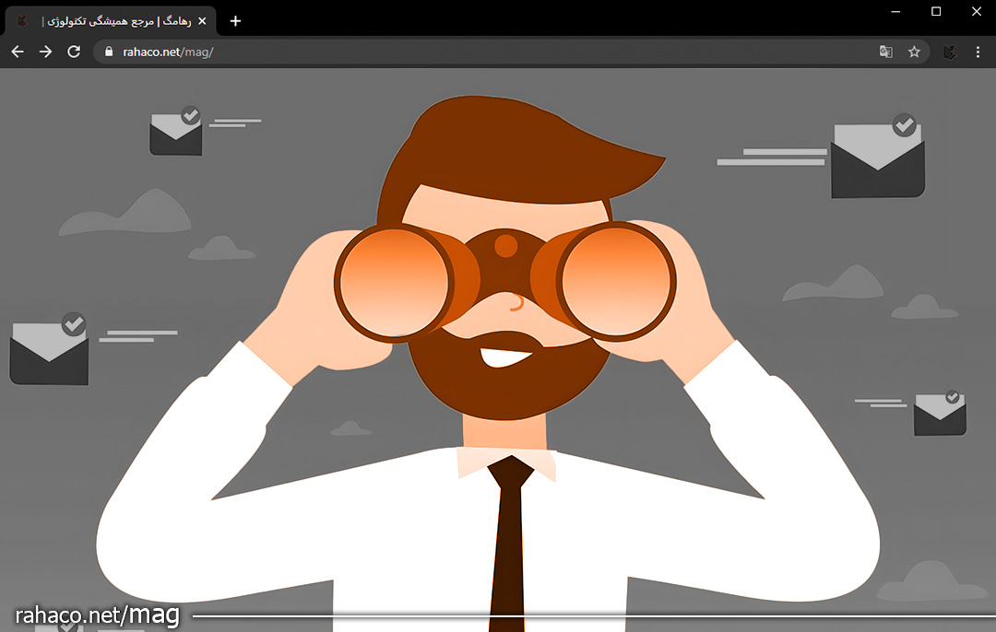Screen dimensions: 996x632
Task: Open a new tab with the plus button
Action: coord(235,20)
